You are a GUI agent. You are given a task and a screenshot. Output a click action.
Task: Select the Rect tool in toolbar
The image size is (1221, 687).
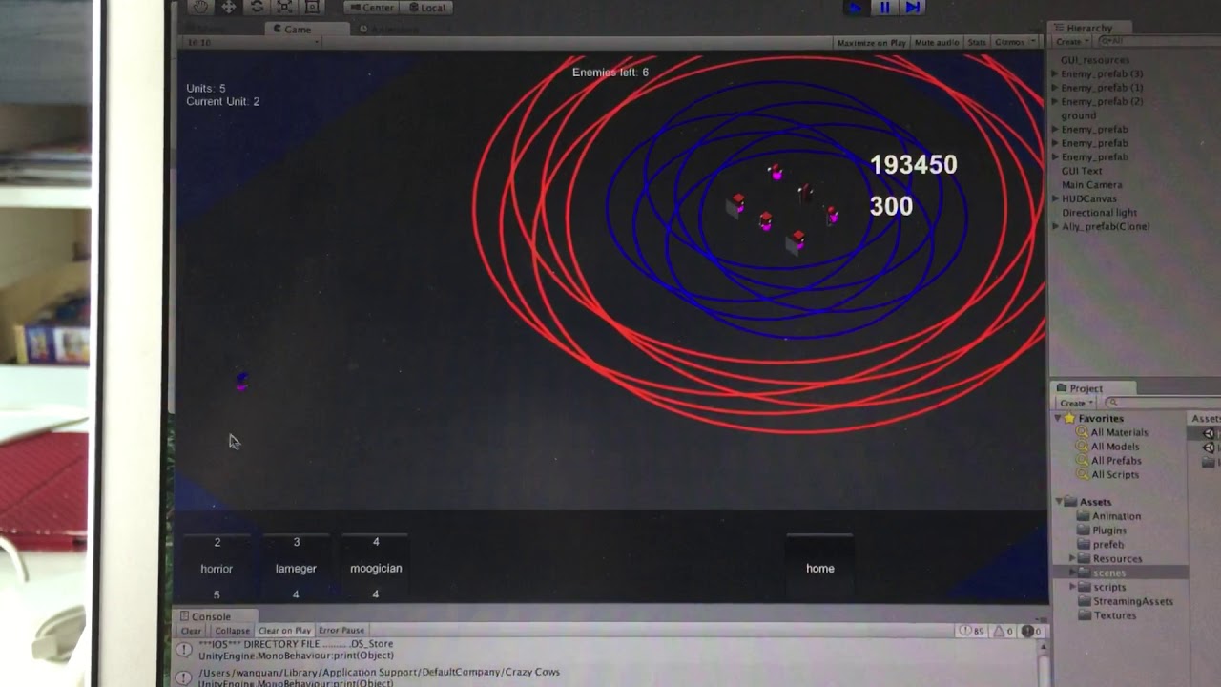pos(312,7)
